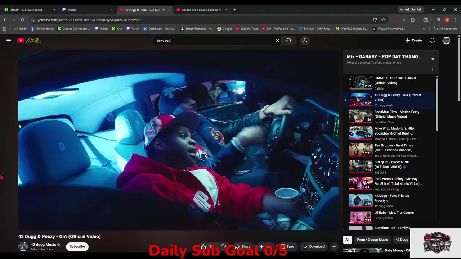This screenshot has height=259, width=461.
Task: Open the 42 dugg Music channel name
Action: (x=43, y=245)
